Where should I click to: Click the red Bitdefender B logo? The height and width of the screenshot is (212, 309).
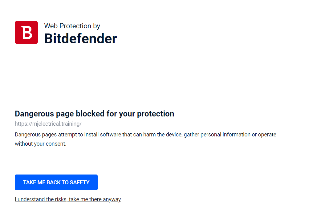click(26, 32)
